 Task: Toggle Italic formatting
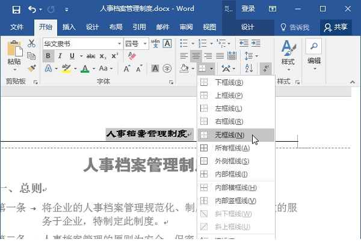[x=60, y=56]
